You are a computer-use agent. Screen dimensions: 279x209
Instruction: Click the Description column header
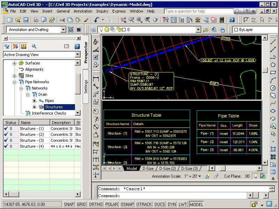click(x=62, y=123)
